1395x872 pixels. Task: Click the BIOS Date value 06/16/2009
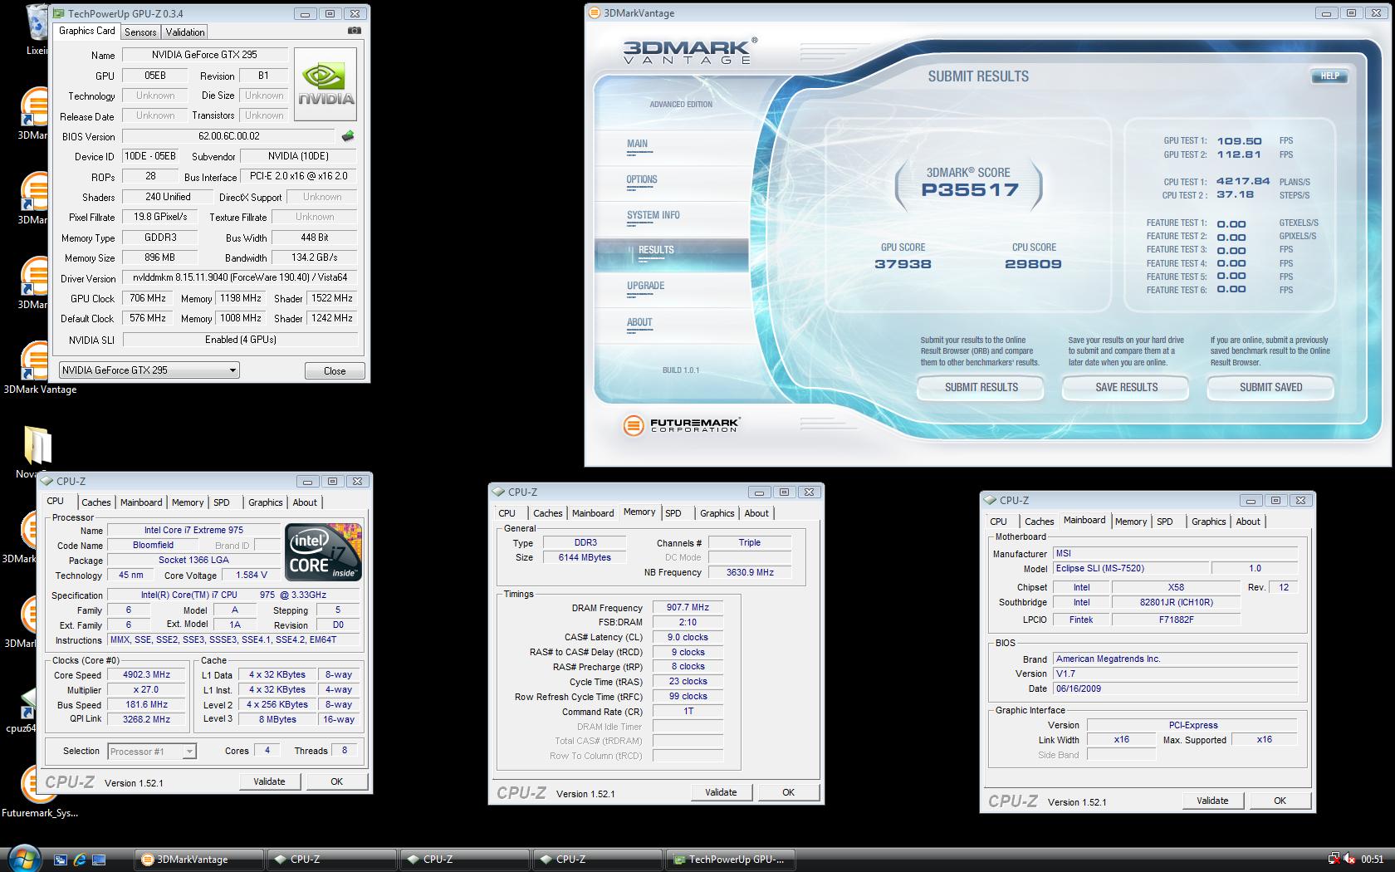(x=1175, y=688)
